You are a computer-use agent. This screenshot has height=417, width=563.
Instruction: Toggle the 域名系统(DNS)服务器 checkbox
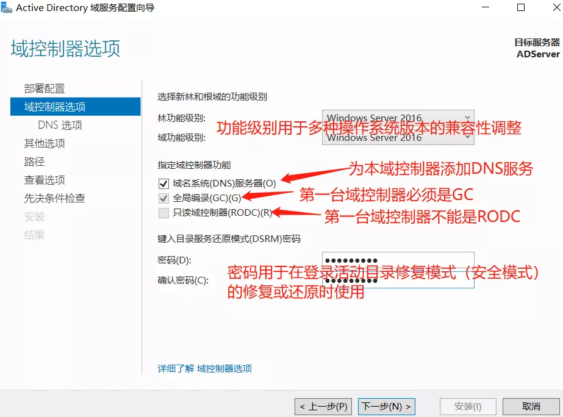click(x=163, y=183)
